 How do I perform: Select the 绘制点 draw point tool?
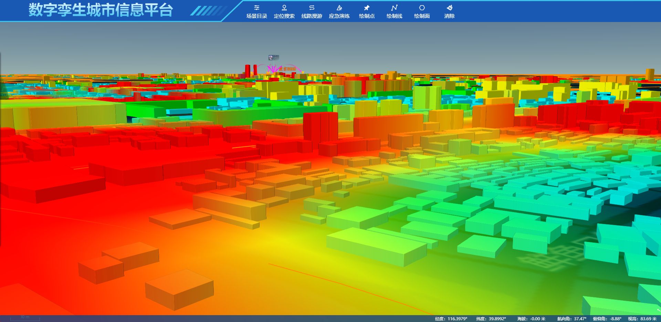(367, 11)
